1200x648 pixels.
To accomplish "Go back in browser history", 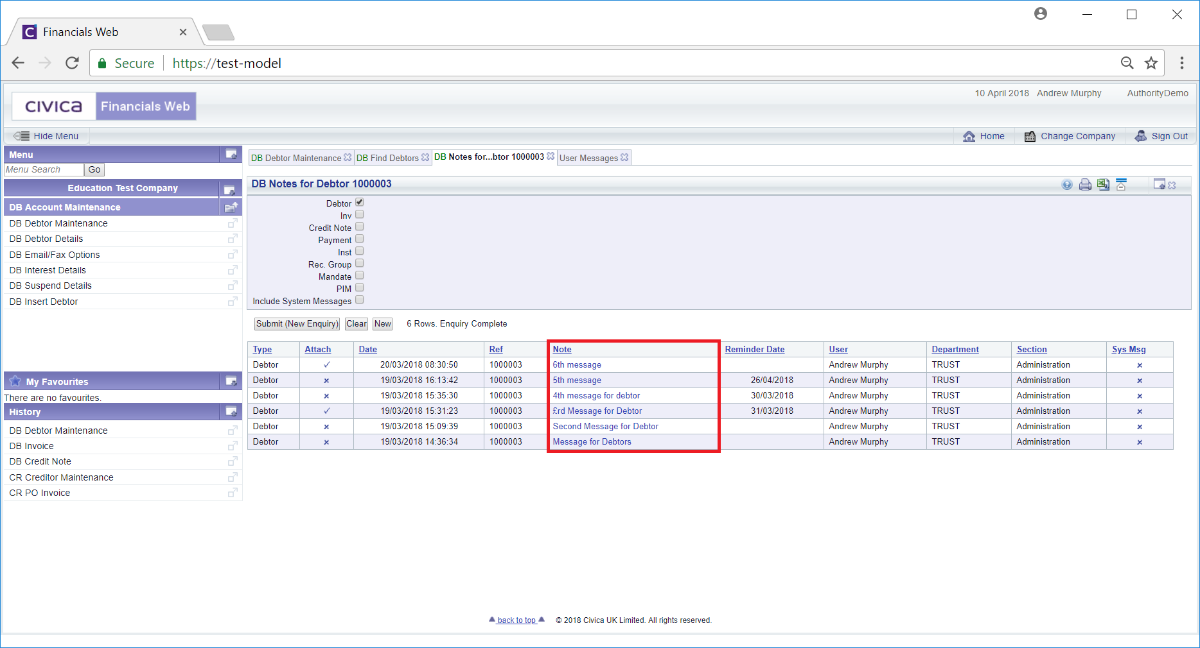I will pos(18,63).
